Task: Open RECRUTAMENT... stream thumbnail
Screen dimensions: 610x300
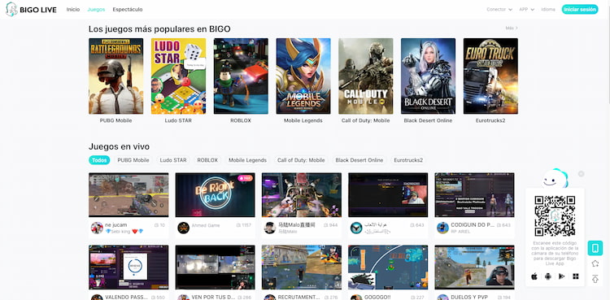Action: click(302, 267)
